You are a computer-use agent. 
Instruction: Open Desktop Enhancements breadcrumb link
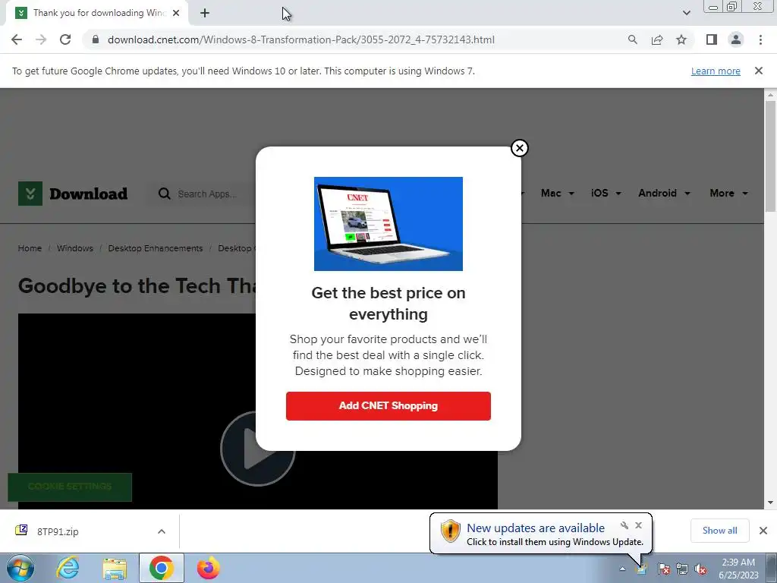(x=156, y=248)
